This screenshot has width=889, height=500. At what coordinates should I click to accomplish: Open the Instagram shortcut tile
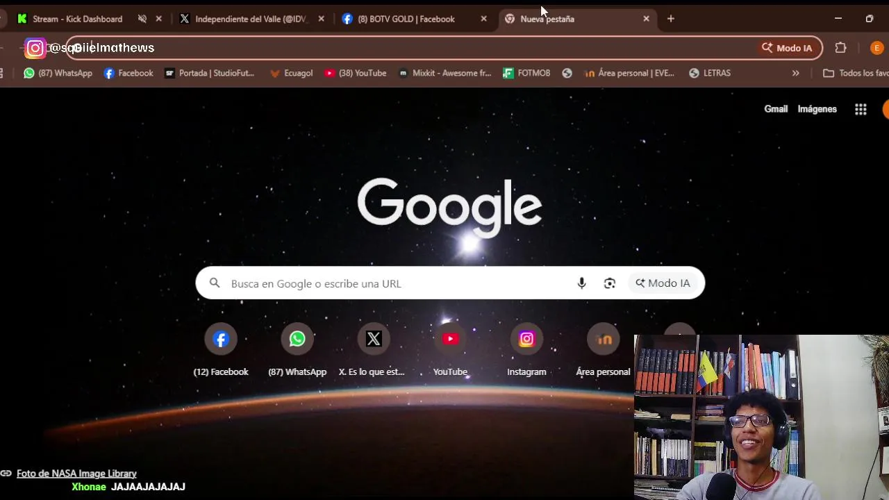[x=526, y=351]
